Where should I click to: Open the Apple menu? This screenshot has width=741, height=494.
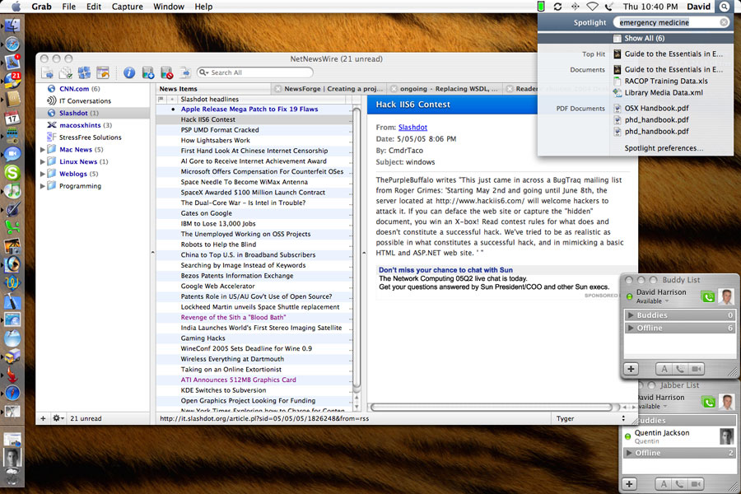tap(16, 7)
